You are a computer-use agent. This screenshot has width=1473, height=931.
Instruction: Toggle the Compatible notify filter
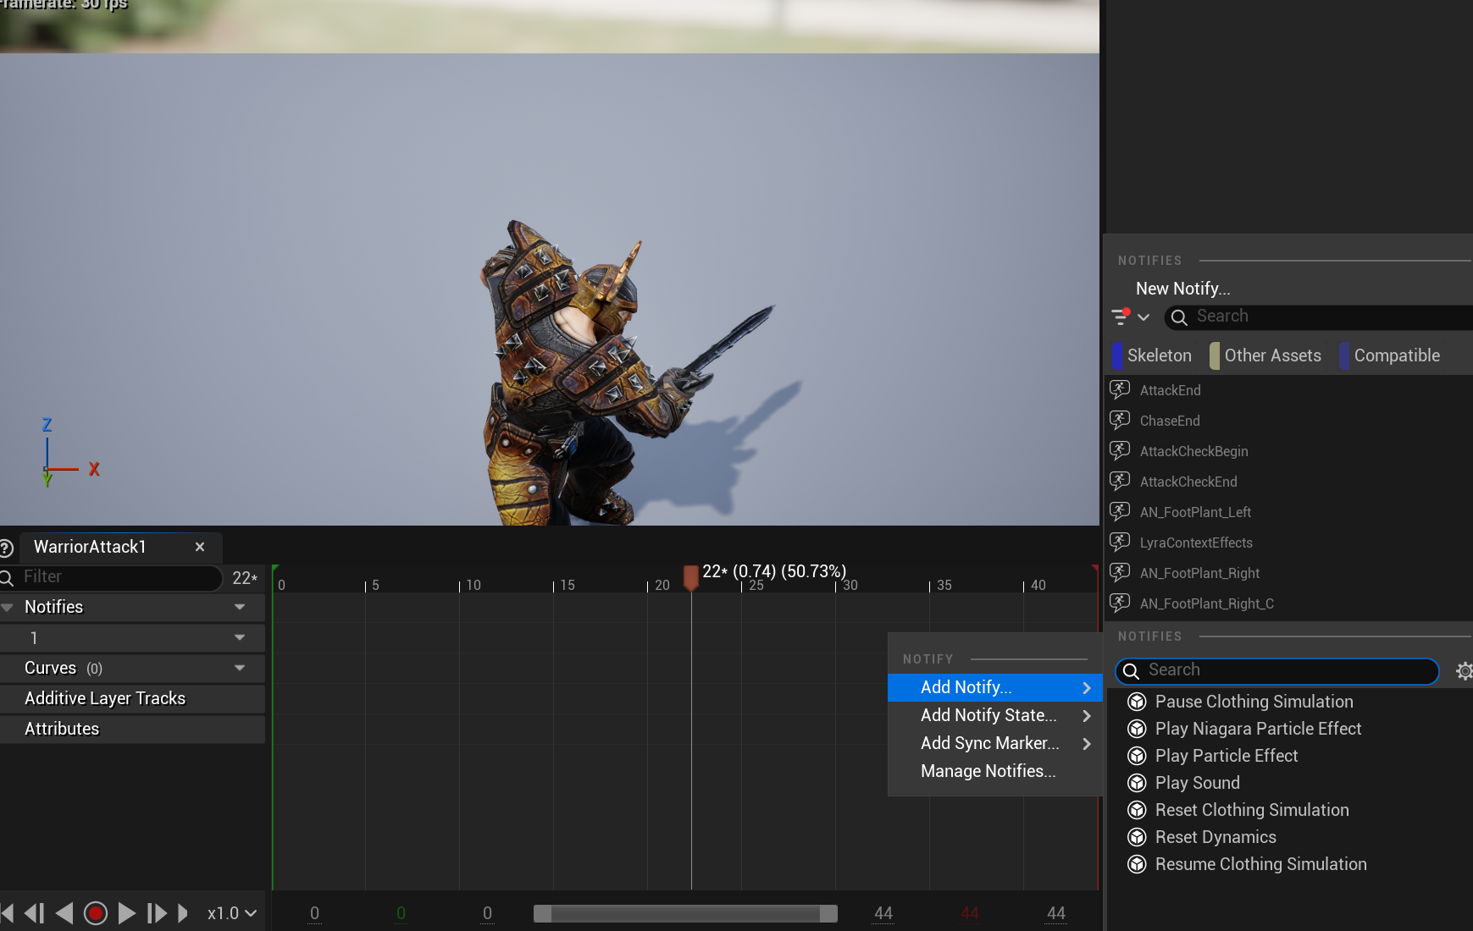1390,355
